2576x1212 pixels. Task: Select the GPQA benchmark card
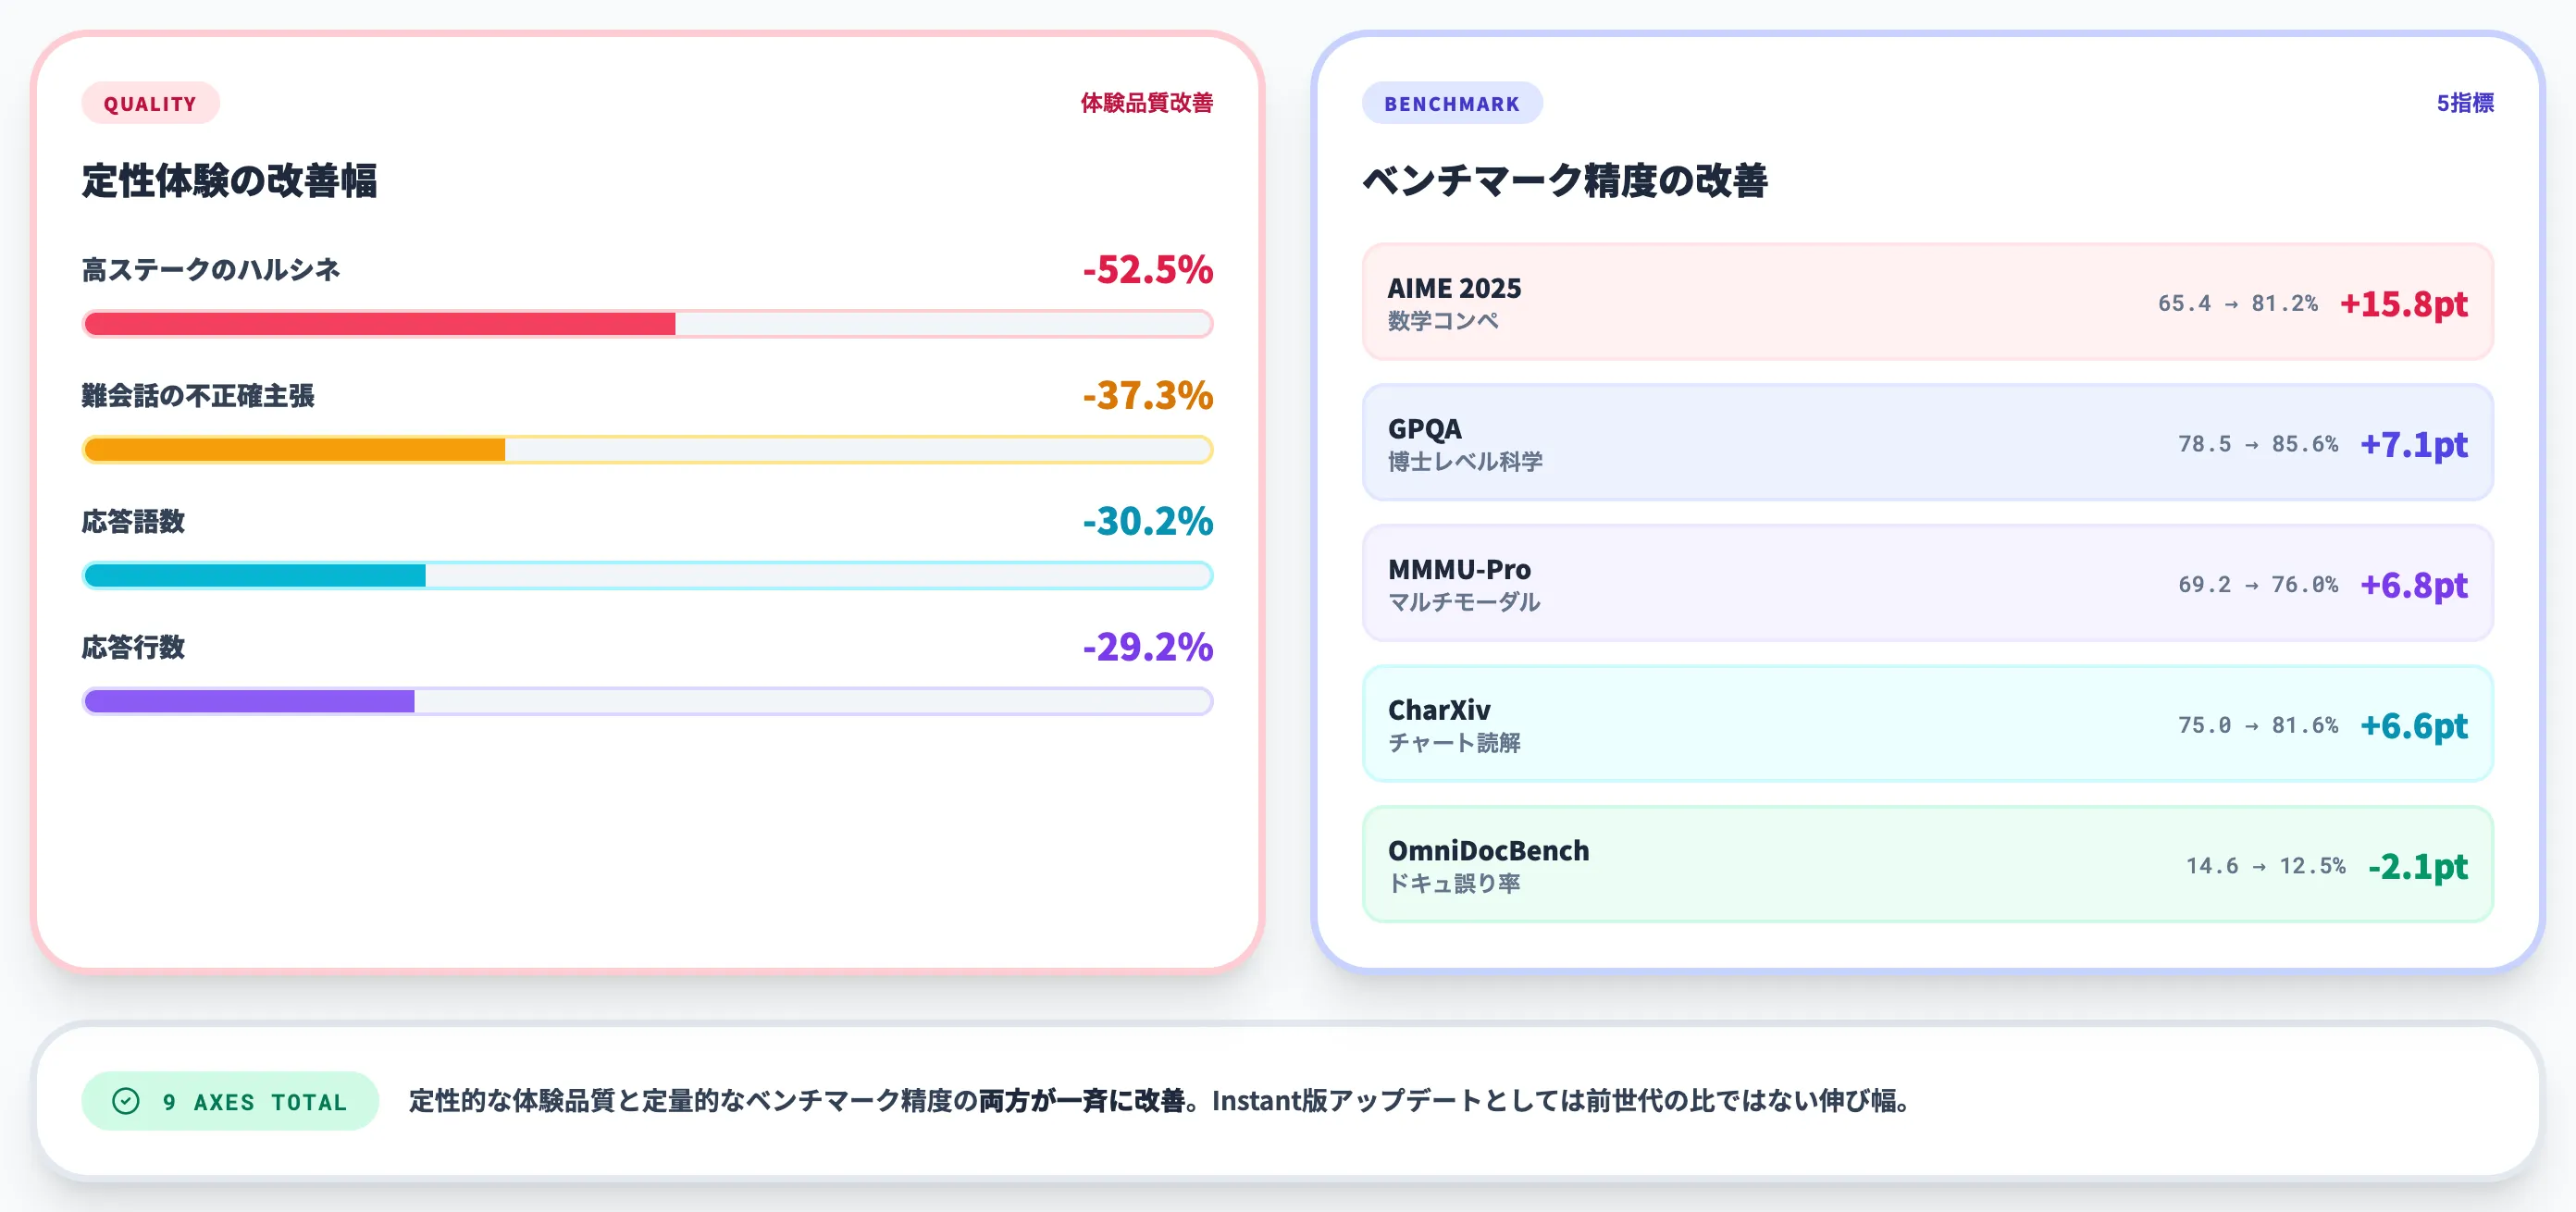pyautogui.click(x=1927, y=442)
